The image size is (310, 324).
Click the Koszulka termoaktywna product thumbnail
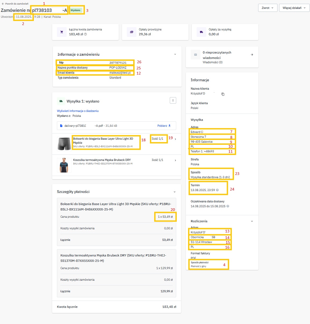coord(64,165)
